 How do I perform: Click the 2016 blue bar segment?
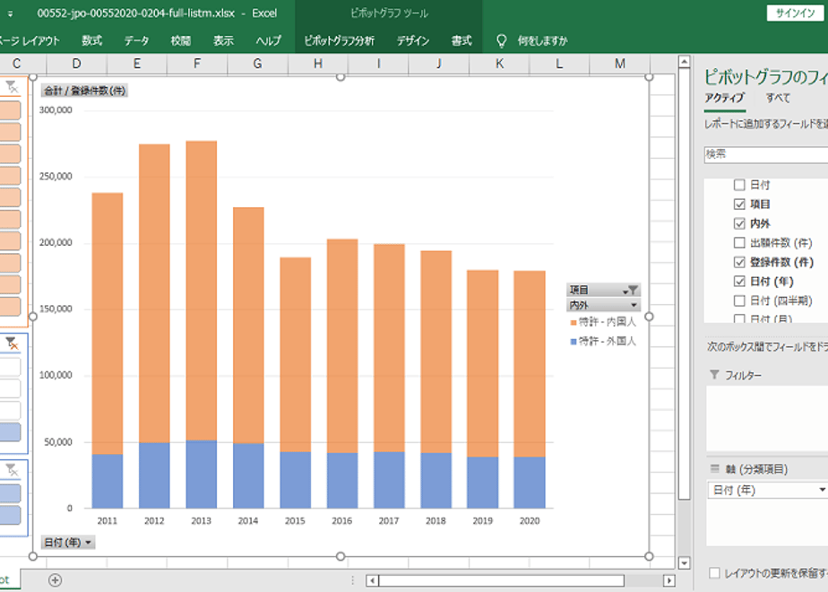pyautogui.click(x=342, y=481)
